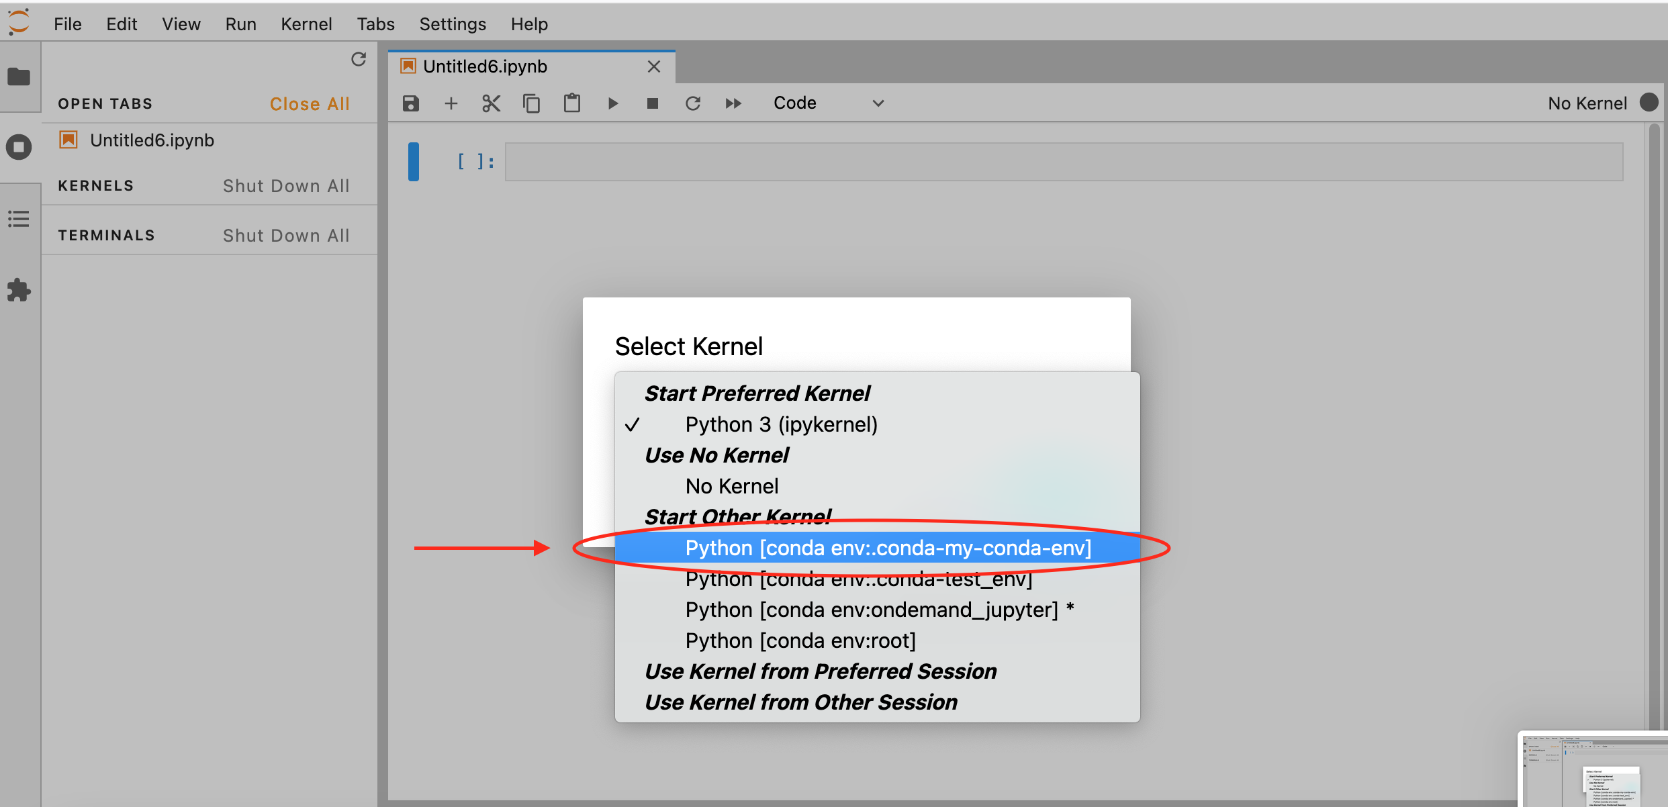Interrupt the kernel with stop icon
The width and height of the screenshot is (1668, 807).
pyautogui.click(x=652, y=103)
